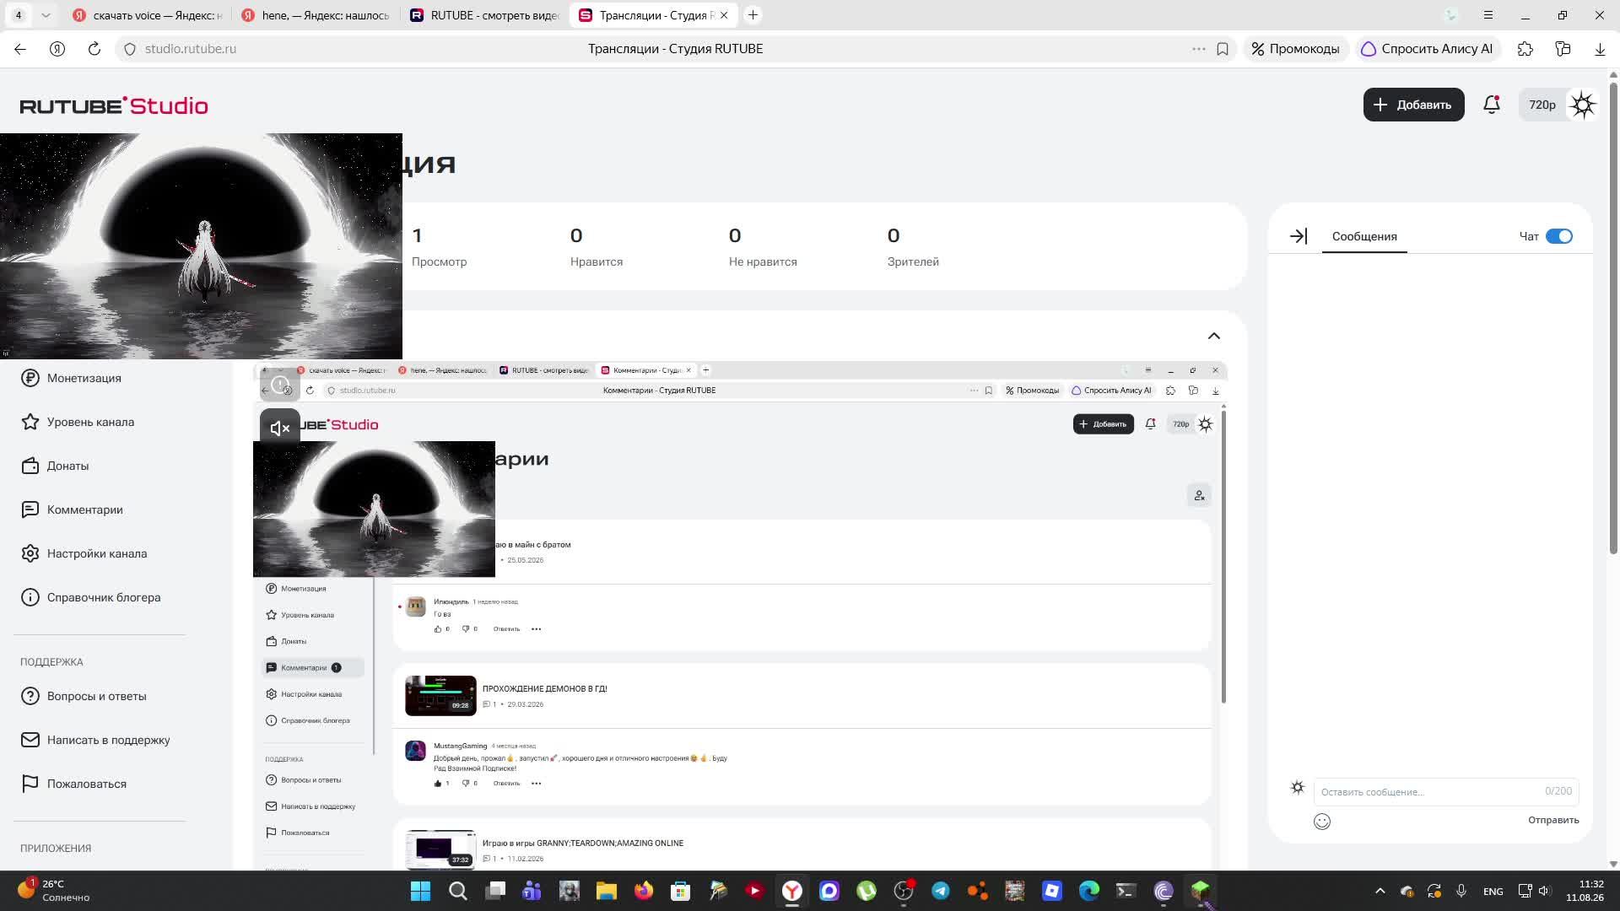
Task: Click the sun avatar next to 720p
Action: pyautogui.click(x=1583, y=105)
